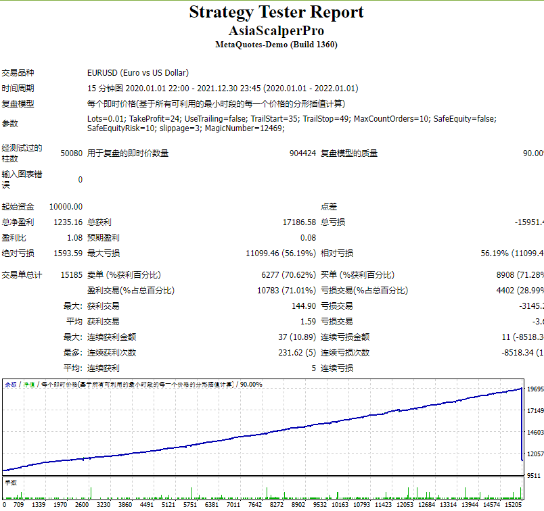Viewport: 544px width, 511px height.
Task: Click the Strategy Tester Report title
Action: tap(276, 12)
